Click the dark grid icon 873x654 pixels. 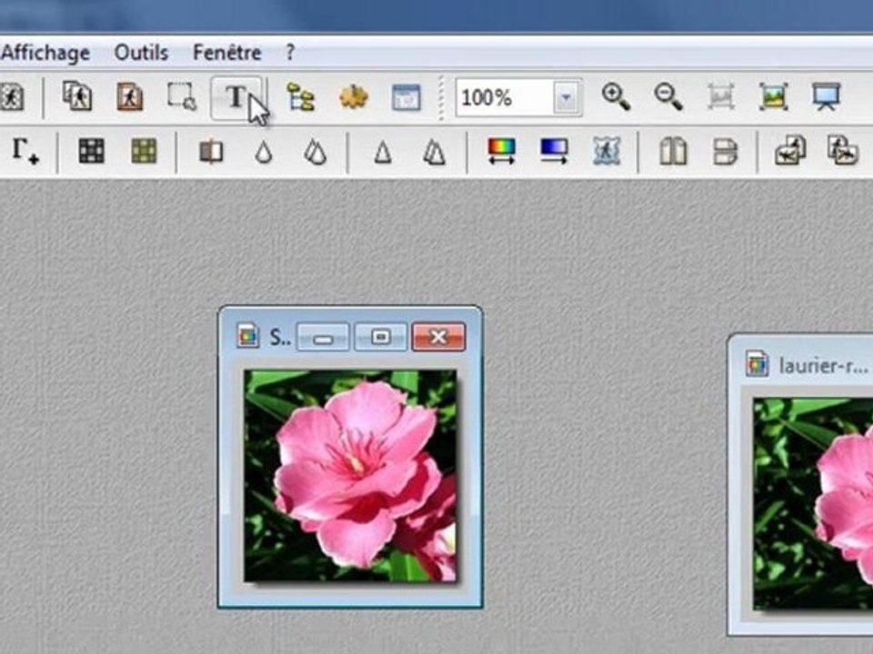tap(91, 151)
